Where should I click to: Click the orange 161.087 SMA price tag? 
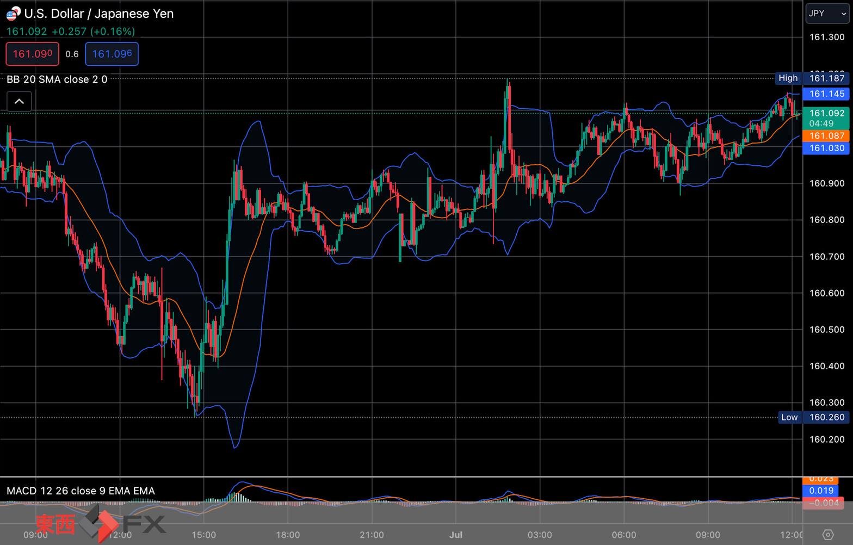(826, 136)
